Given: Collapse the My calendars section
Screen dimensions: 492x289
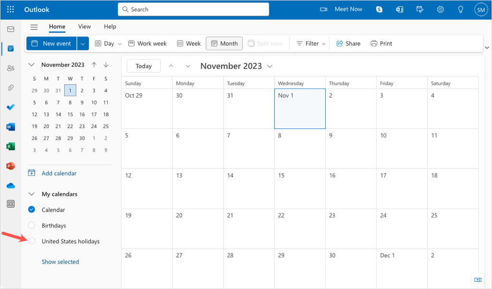Looking at the screenshot, I should tap(32, 194).
